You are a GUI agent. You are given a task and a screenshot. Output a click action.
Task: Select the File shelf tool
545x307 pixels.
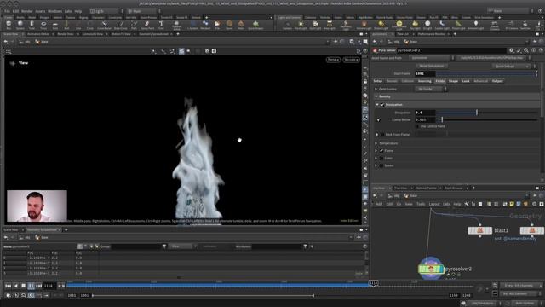coord(217,25)
